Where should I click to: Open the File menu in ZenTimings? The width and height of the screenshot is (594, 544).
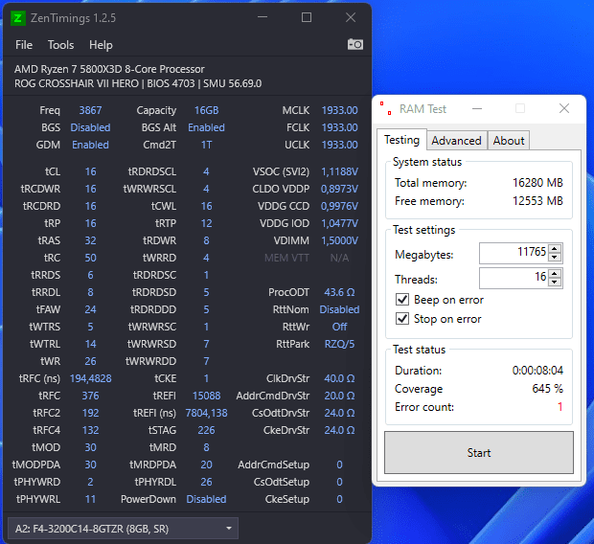(x=24, y=45)
